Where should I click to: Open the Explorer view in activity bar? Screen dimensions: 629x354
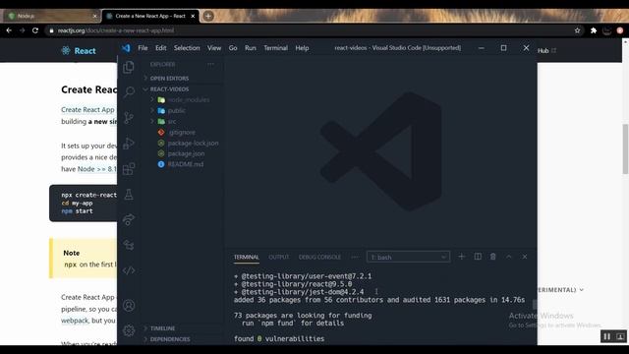click(129, 67)
